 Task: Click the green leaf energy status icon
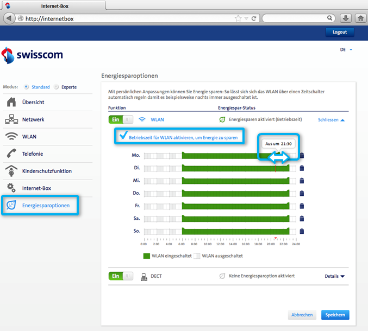(x=222, y=120)
